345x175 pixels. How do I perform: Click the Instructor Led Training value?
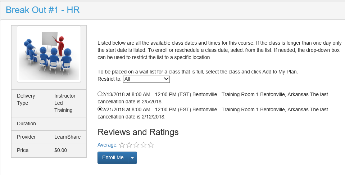pyautogui.click(x=65, y=103)
